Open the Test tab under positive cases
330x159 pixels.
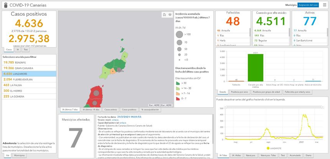(x=26, y=49)
